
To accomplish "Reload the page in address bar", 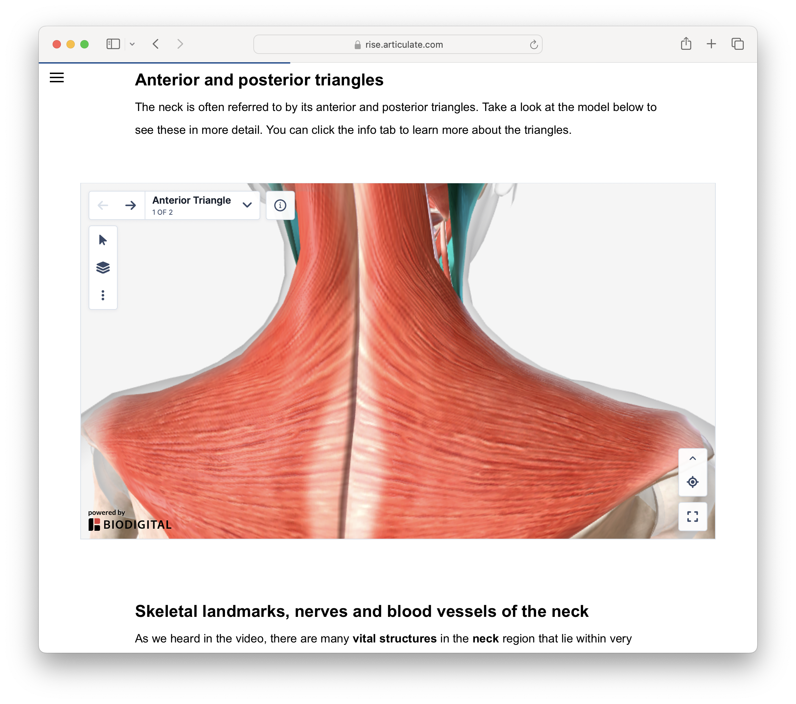I will (x=534, y=45).
